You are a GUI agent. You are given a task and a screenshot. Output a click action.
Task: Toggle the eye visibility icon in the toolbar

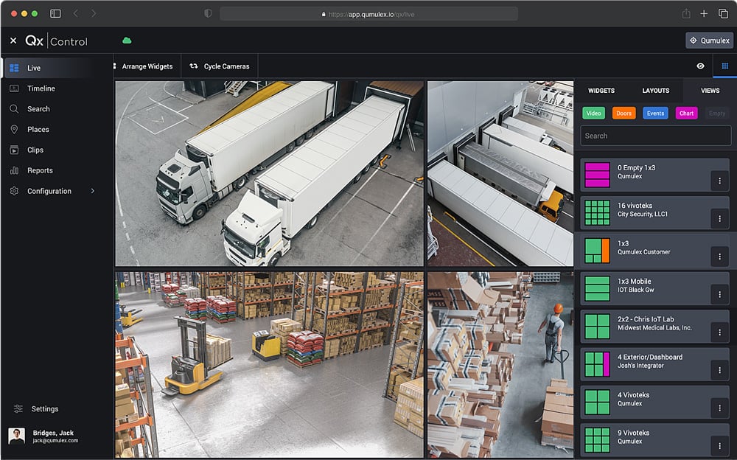700,66
